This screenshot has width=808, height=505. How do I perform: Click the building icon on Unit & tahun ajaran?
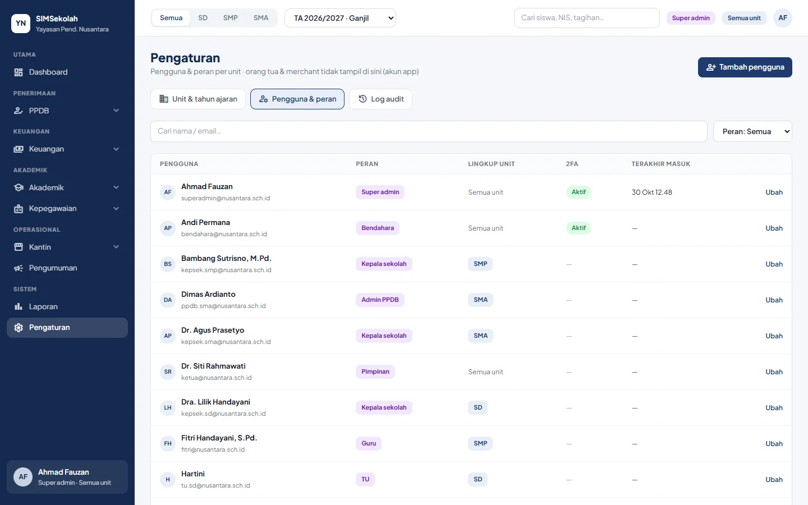(164, 99)
